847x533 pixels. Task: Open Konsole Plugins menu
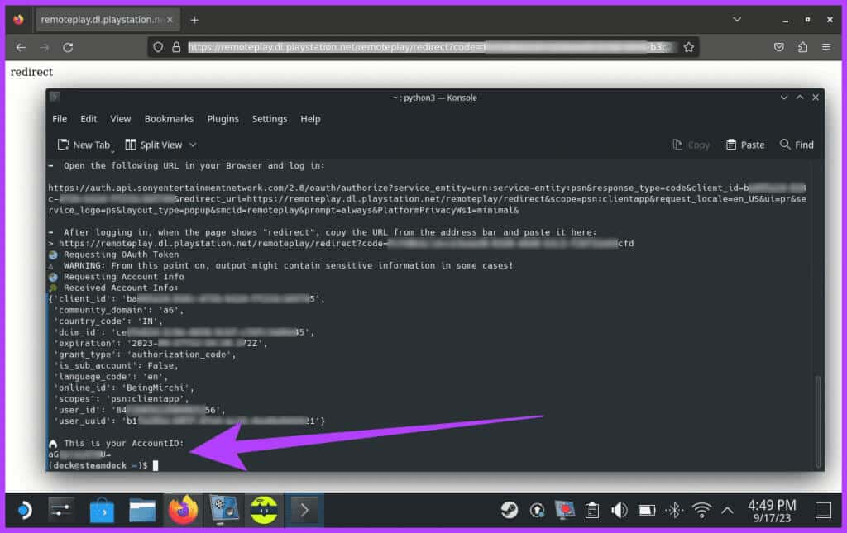click(x=223, y=119)
